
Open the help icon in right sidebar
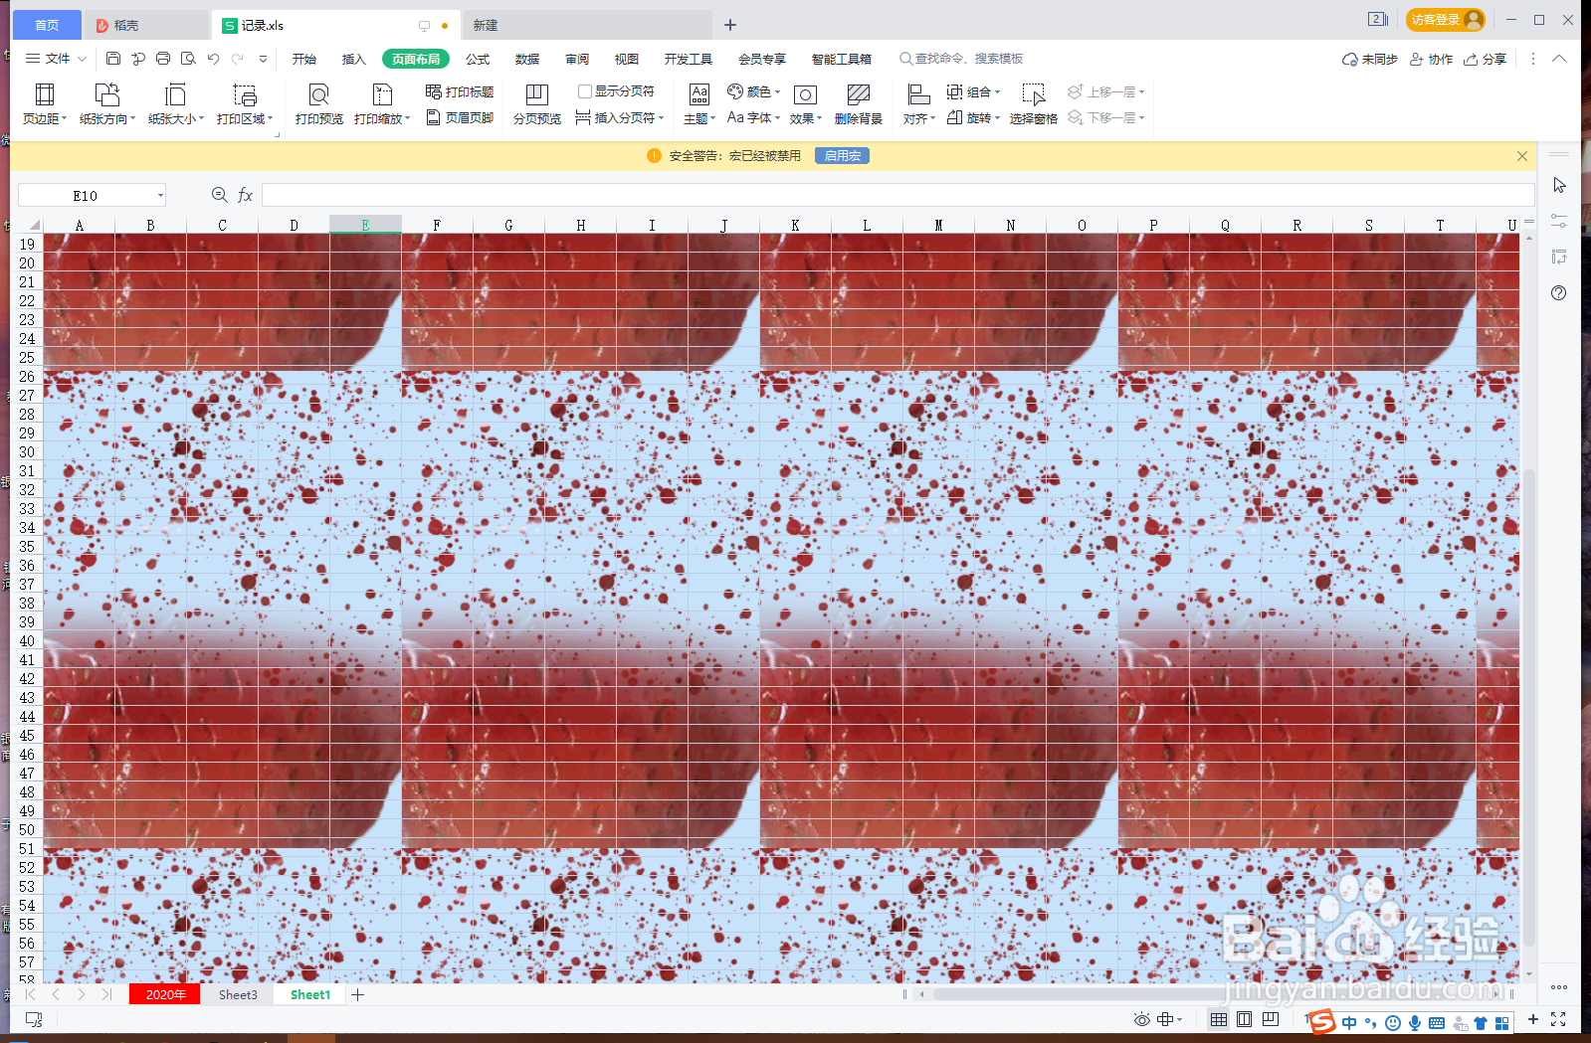tap(1559, 292)
